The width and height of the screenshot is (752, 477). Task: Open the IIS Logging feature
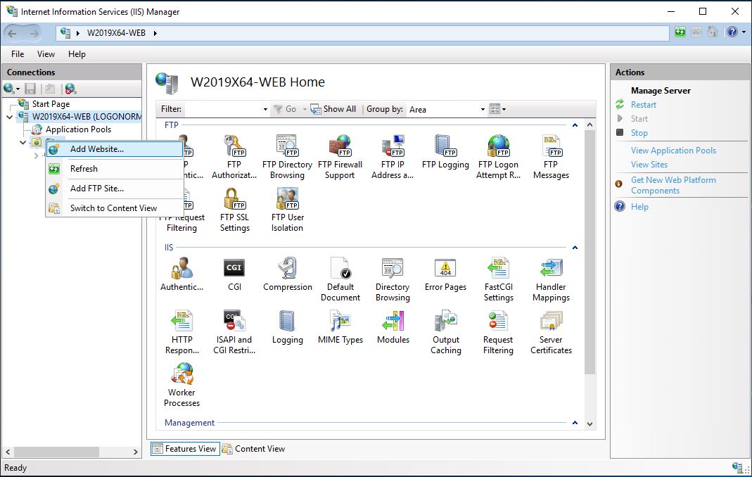point(287,327)
